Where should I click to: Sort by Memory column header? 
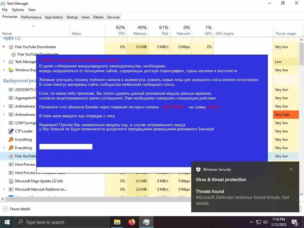(x=138, y=31)
